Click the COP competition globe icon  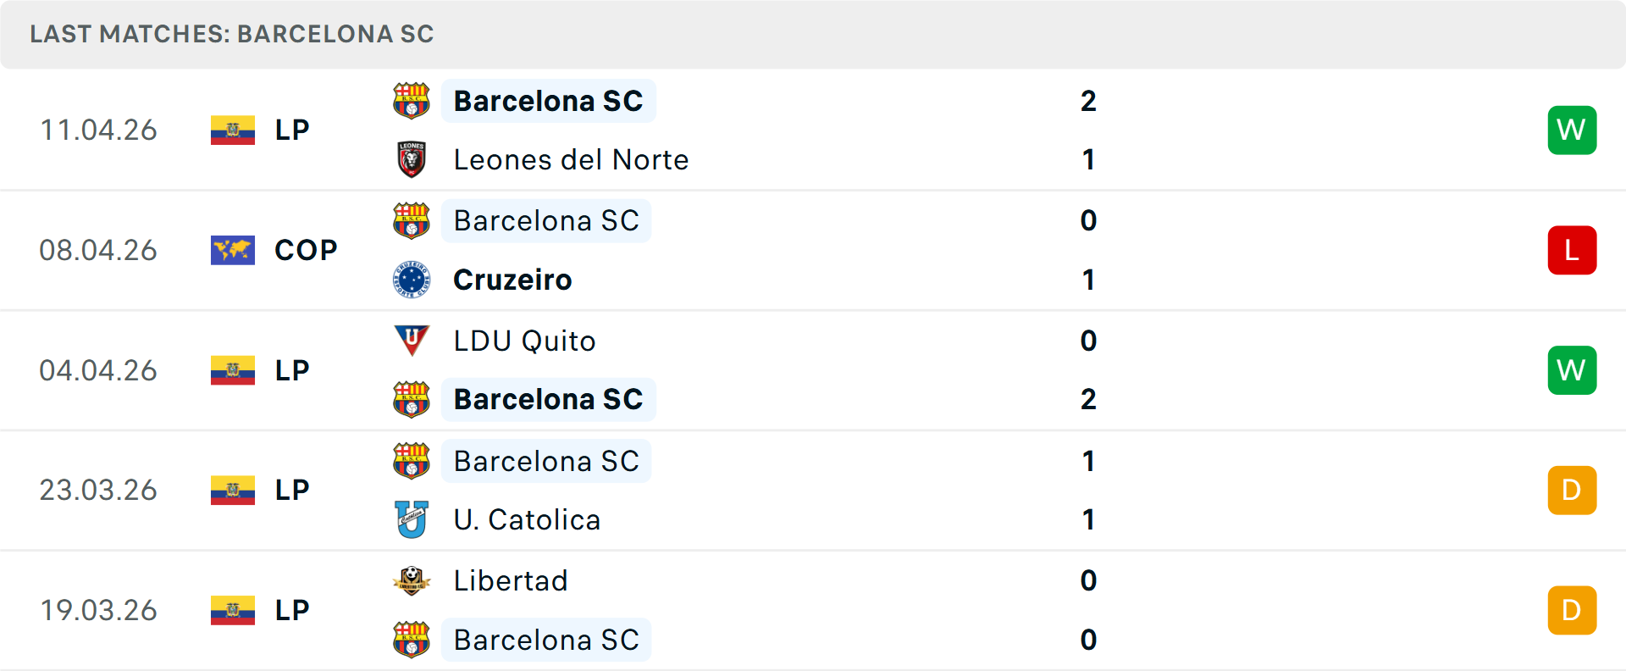[x=232, y=250]
